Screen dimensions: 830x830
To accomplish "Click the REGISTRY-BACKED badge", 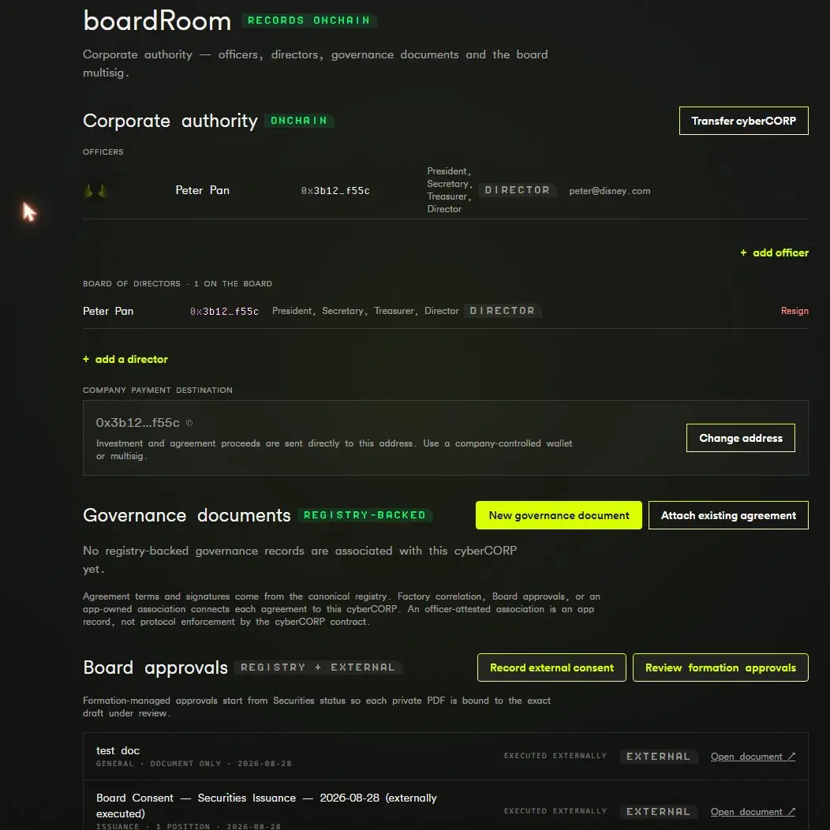I will coord(365,515).
